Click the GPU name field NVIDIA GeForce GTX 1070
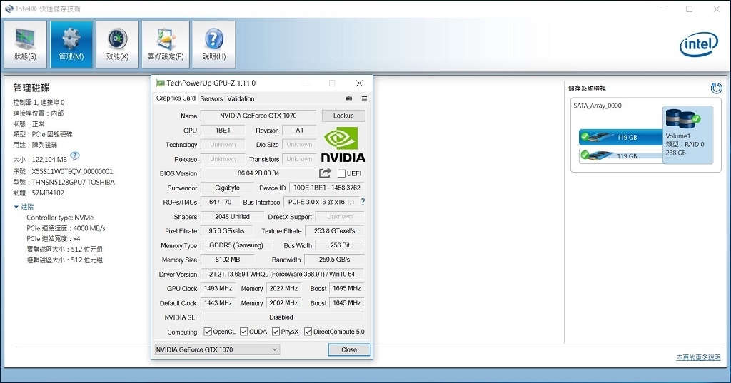 pos(258,116)
